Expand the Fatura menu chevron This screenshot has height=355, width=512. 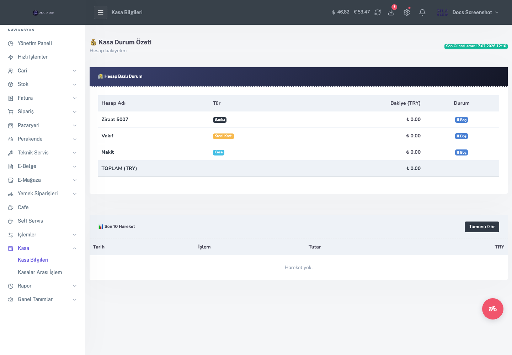point(75,98)
